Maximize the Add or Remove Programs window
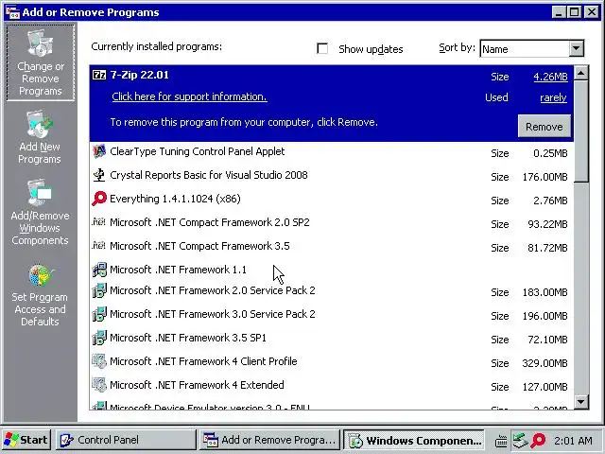Screen dimensions: 605x454 pos(574,12)
